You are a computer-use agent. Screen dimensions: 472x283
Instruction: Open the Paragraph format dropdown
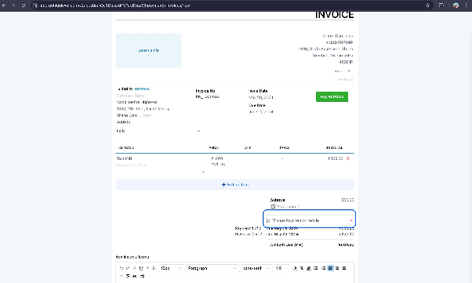pos(212,268)
